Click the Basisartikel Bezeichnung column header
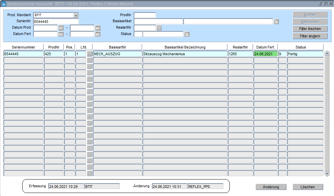 (x=185, y=47)
